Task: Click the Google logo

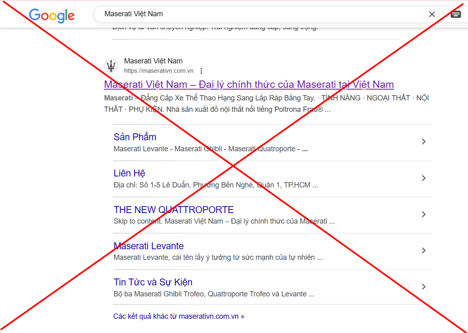Action: [x=52, y=15]
